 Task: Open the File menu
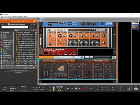point(2,17)
